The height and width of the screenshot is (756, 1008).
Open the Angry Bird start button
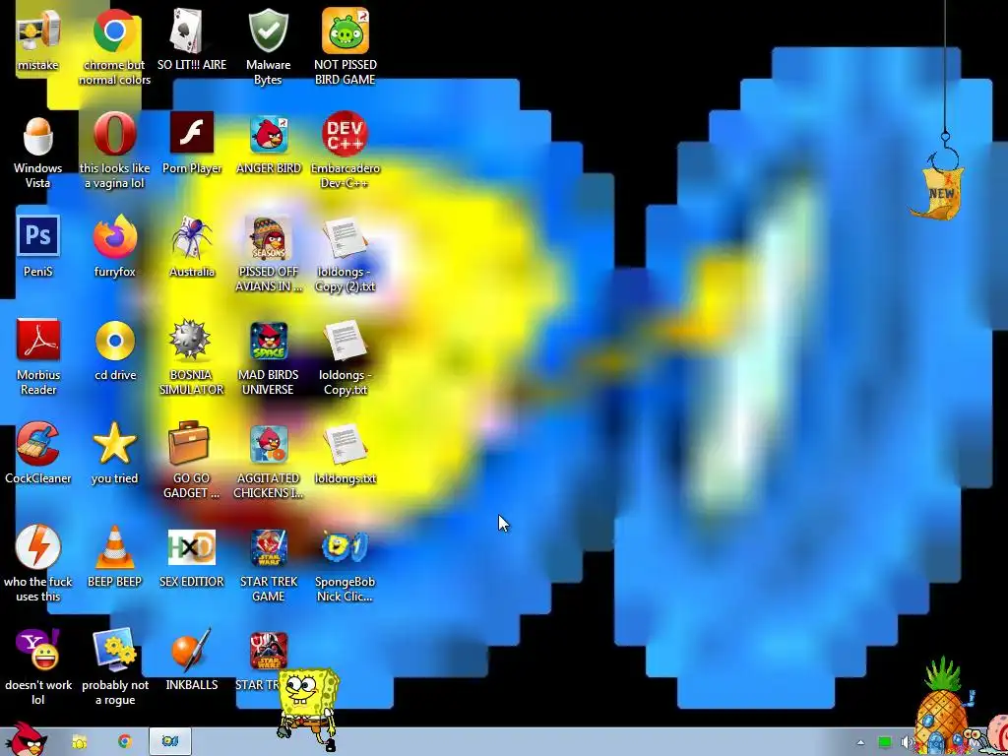(25, 739)
